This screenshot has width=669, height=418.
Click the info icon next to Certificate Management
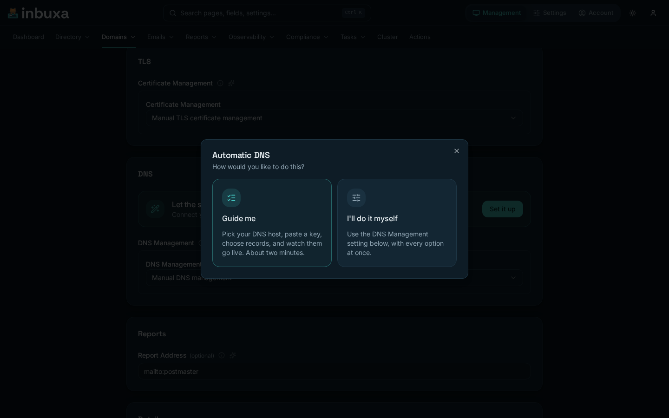220,83
